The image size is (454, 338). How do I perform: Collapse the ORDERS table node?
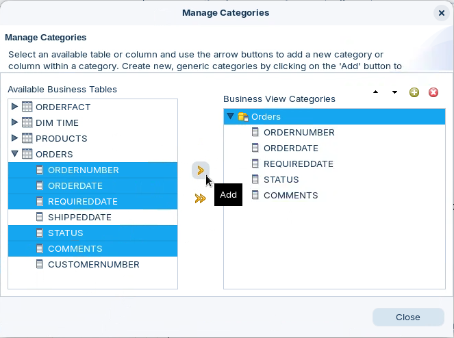click(15, 154)
